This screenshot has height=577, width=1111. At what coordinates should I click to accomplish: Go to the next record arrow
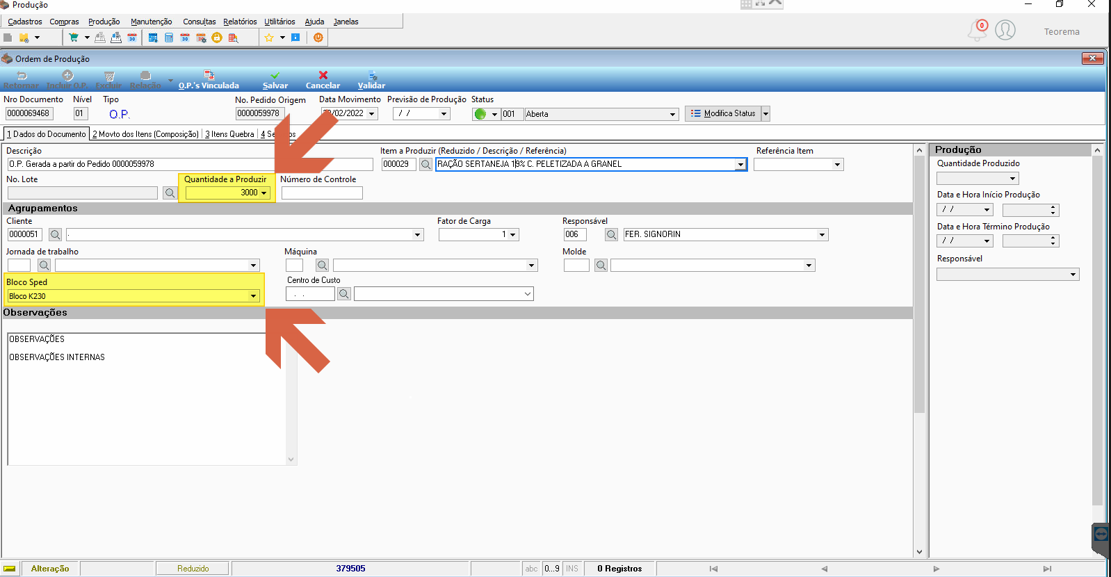936,569
